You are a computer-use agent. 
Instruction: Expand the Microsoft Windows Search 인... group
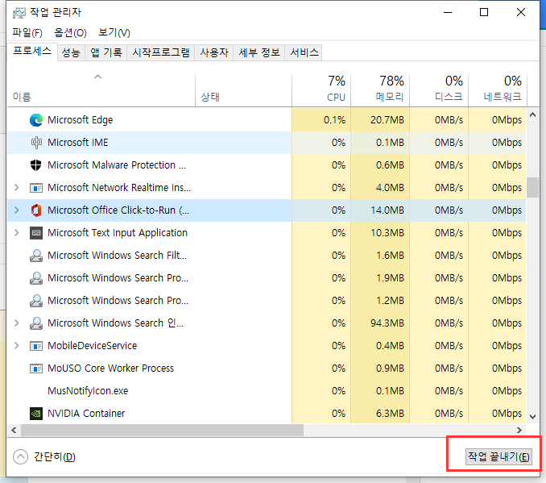(16, 323)
